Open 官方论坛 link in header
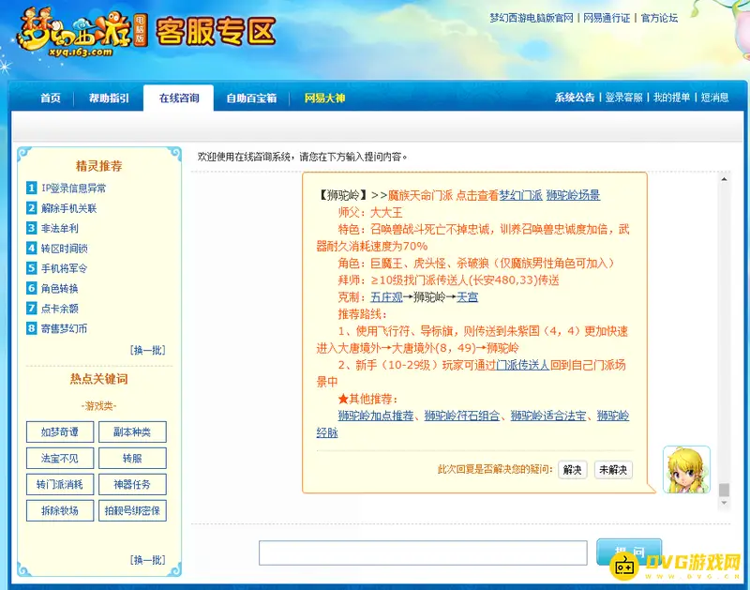 [659, 18]
